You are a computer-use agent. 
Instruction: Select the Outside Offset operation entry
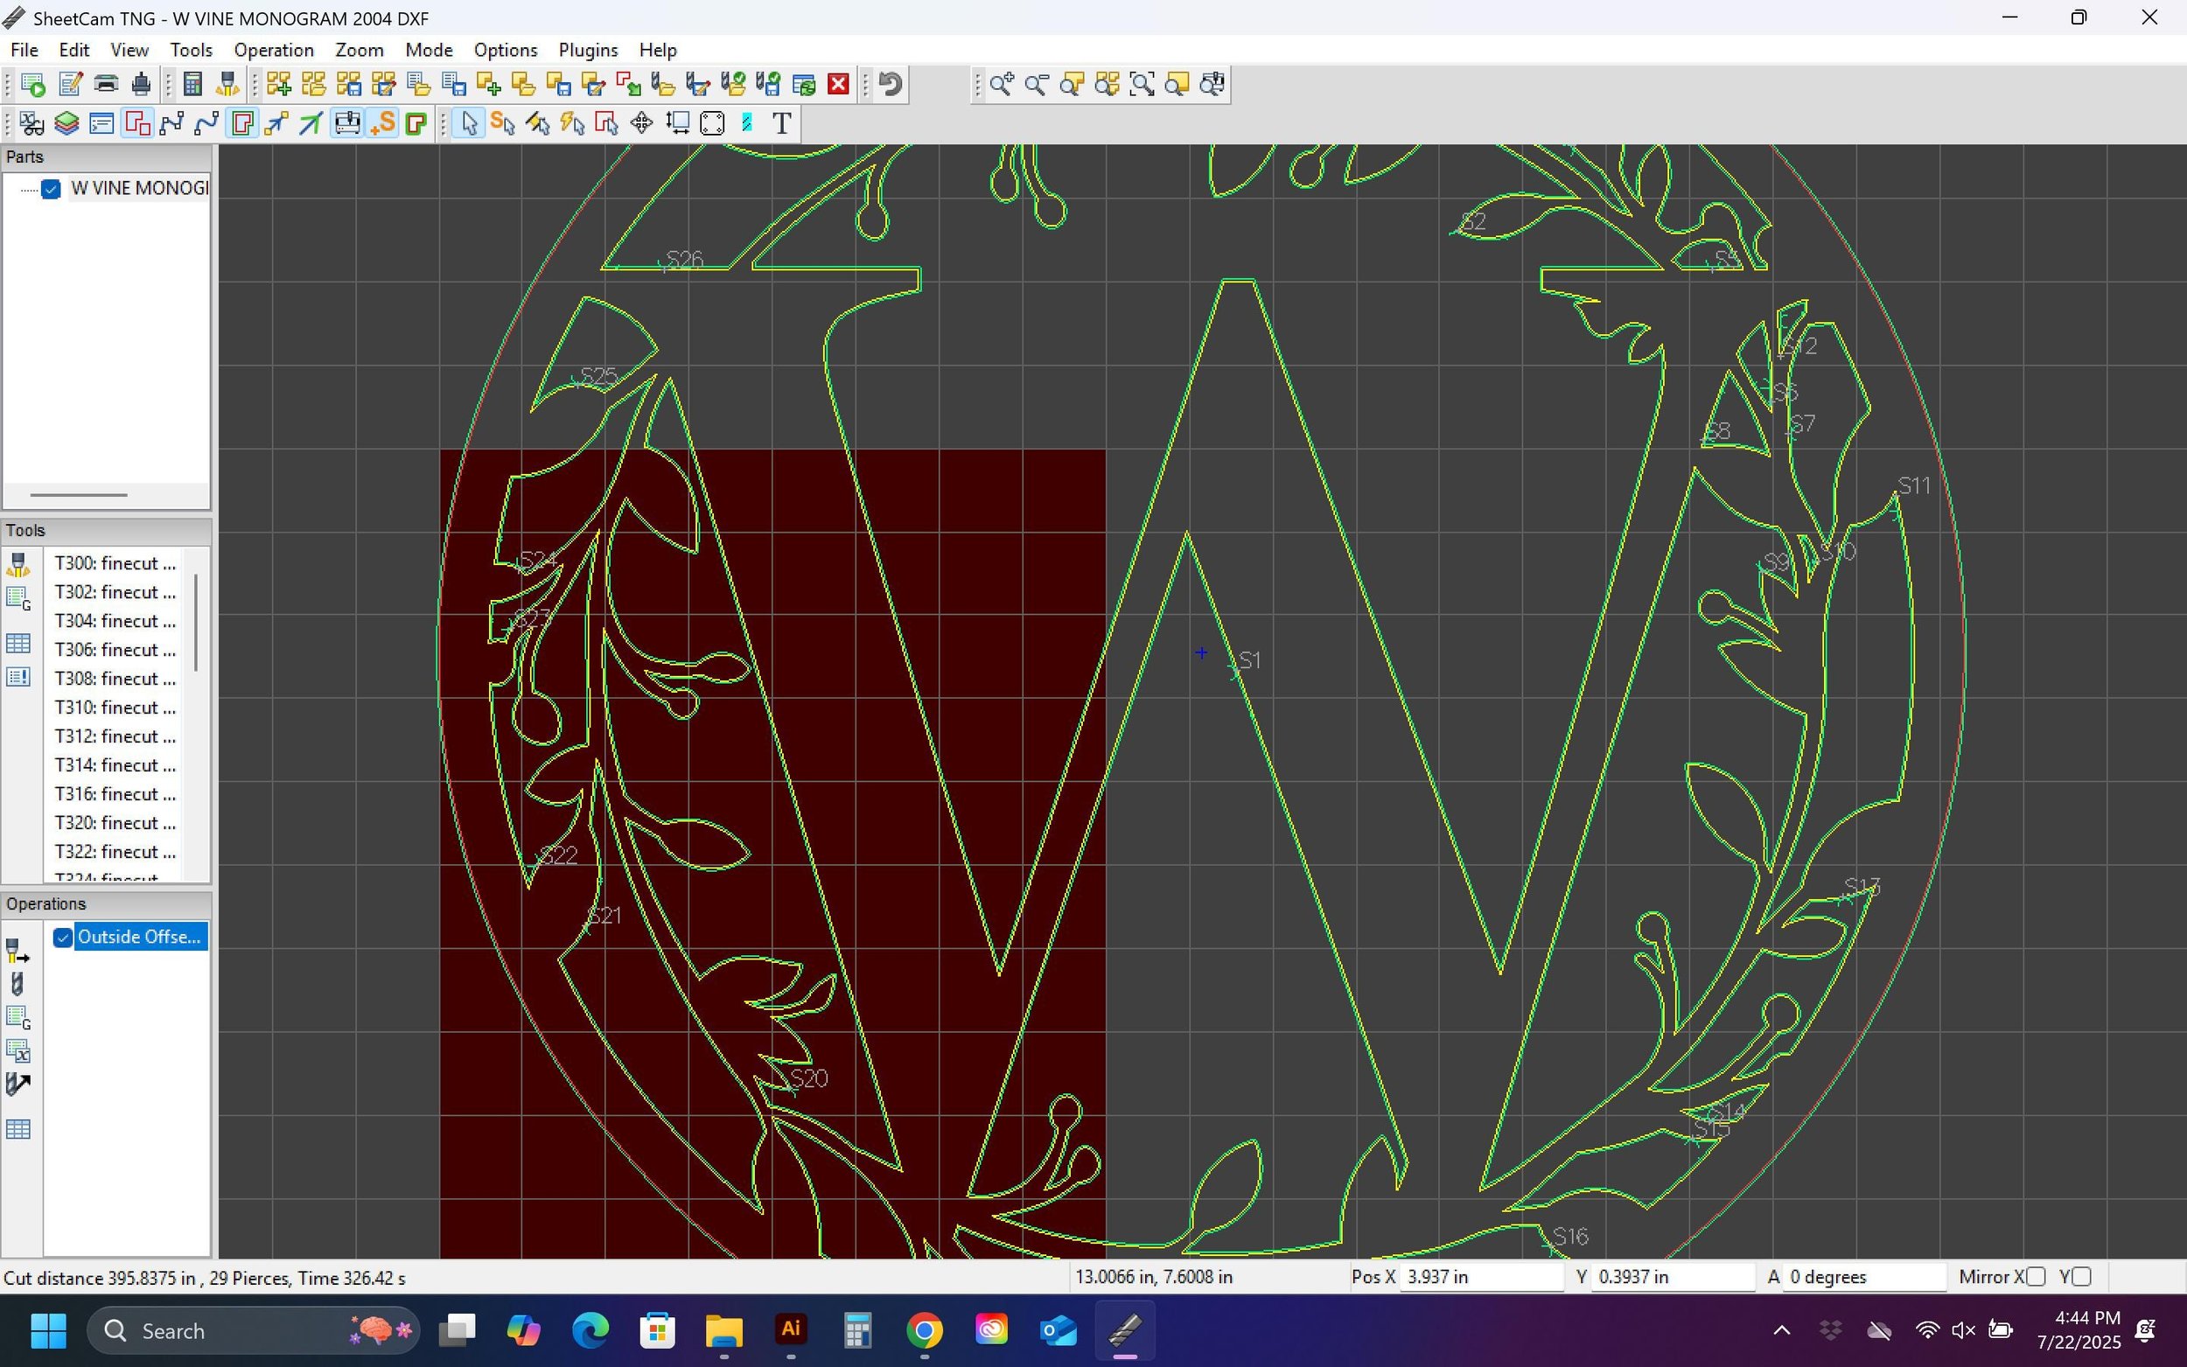[x=138, y=938]
